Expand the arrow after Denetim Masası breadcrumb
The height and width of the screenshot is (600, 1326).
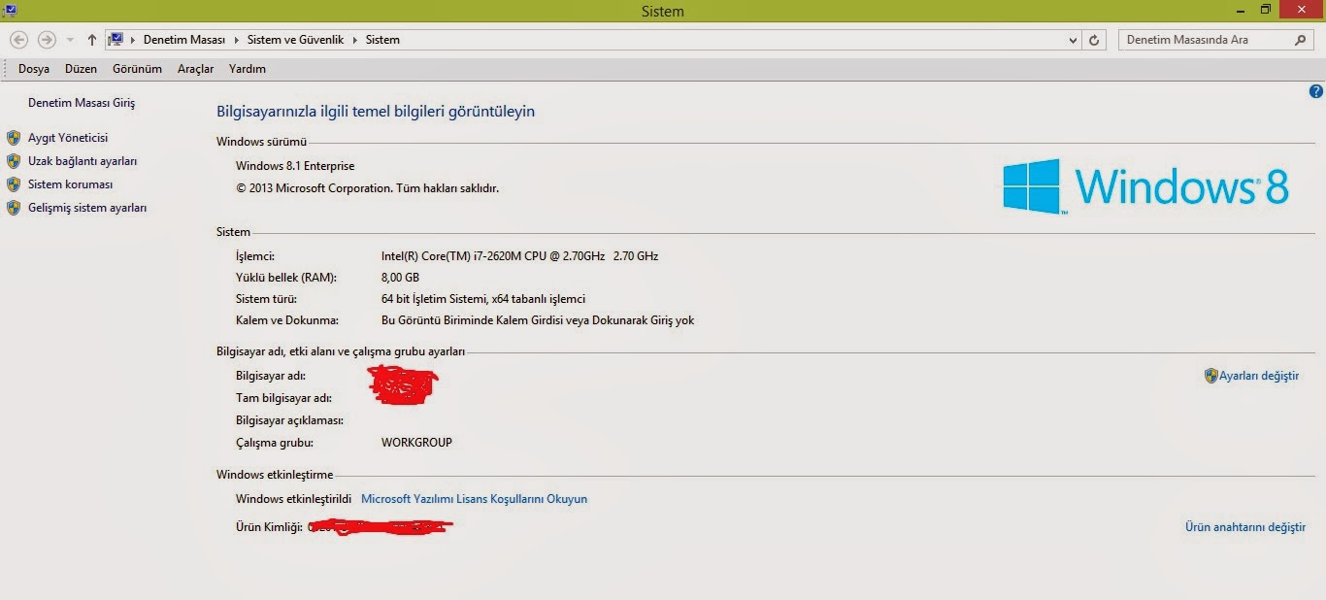point(236,40)
